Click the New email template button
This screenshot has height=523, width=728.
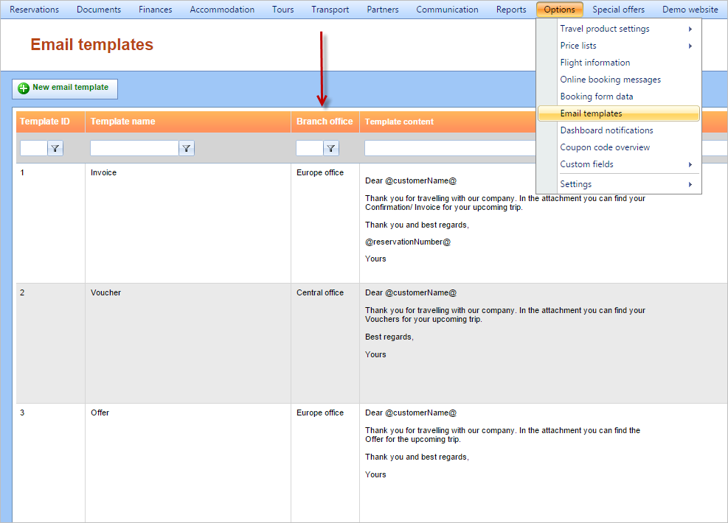coord(65,88)
